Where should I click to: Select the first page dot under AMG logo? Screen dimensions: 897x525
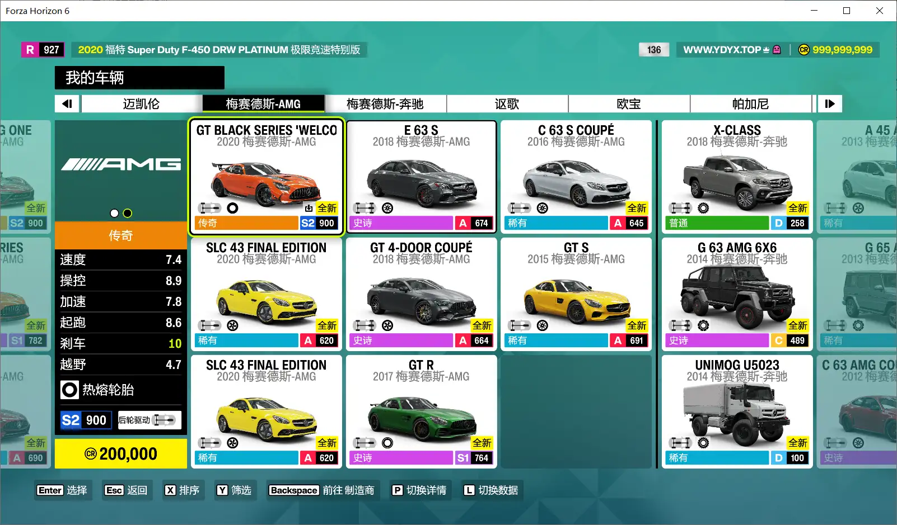[x=115, y=213]
